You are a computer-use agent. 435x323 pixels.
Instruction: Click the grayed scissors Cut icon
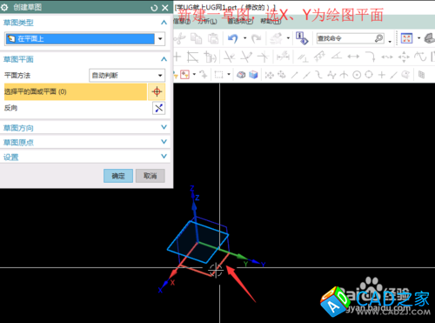tap(179, 38)
